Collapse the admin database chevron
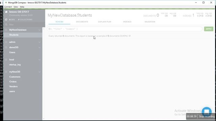Image resolution: width=216 pixels, height=121 pixels. [x=39, y=42]
